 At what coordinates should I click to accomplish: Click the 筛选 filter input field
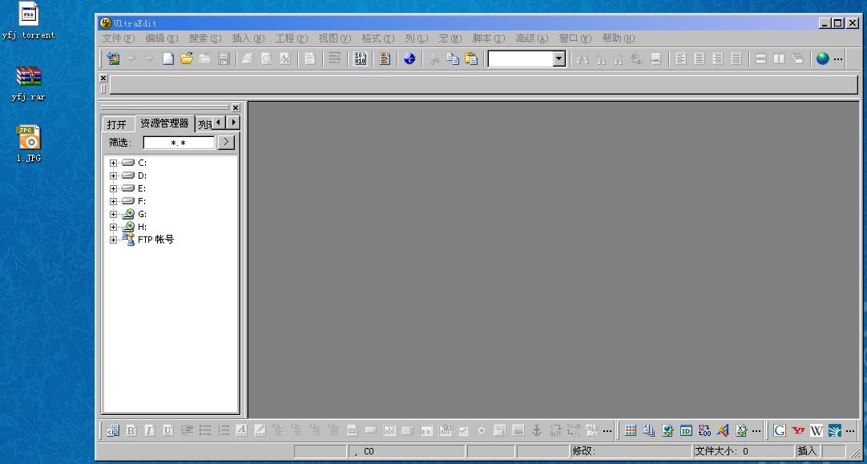pos(179,143)
